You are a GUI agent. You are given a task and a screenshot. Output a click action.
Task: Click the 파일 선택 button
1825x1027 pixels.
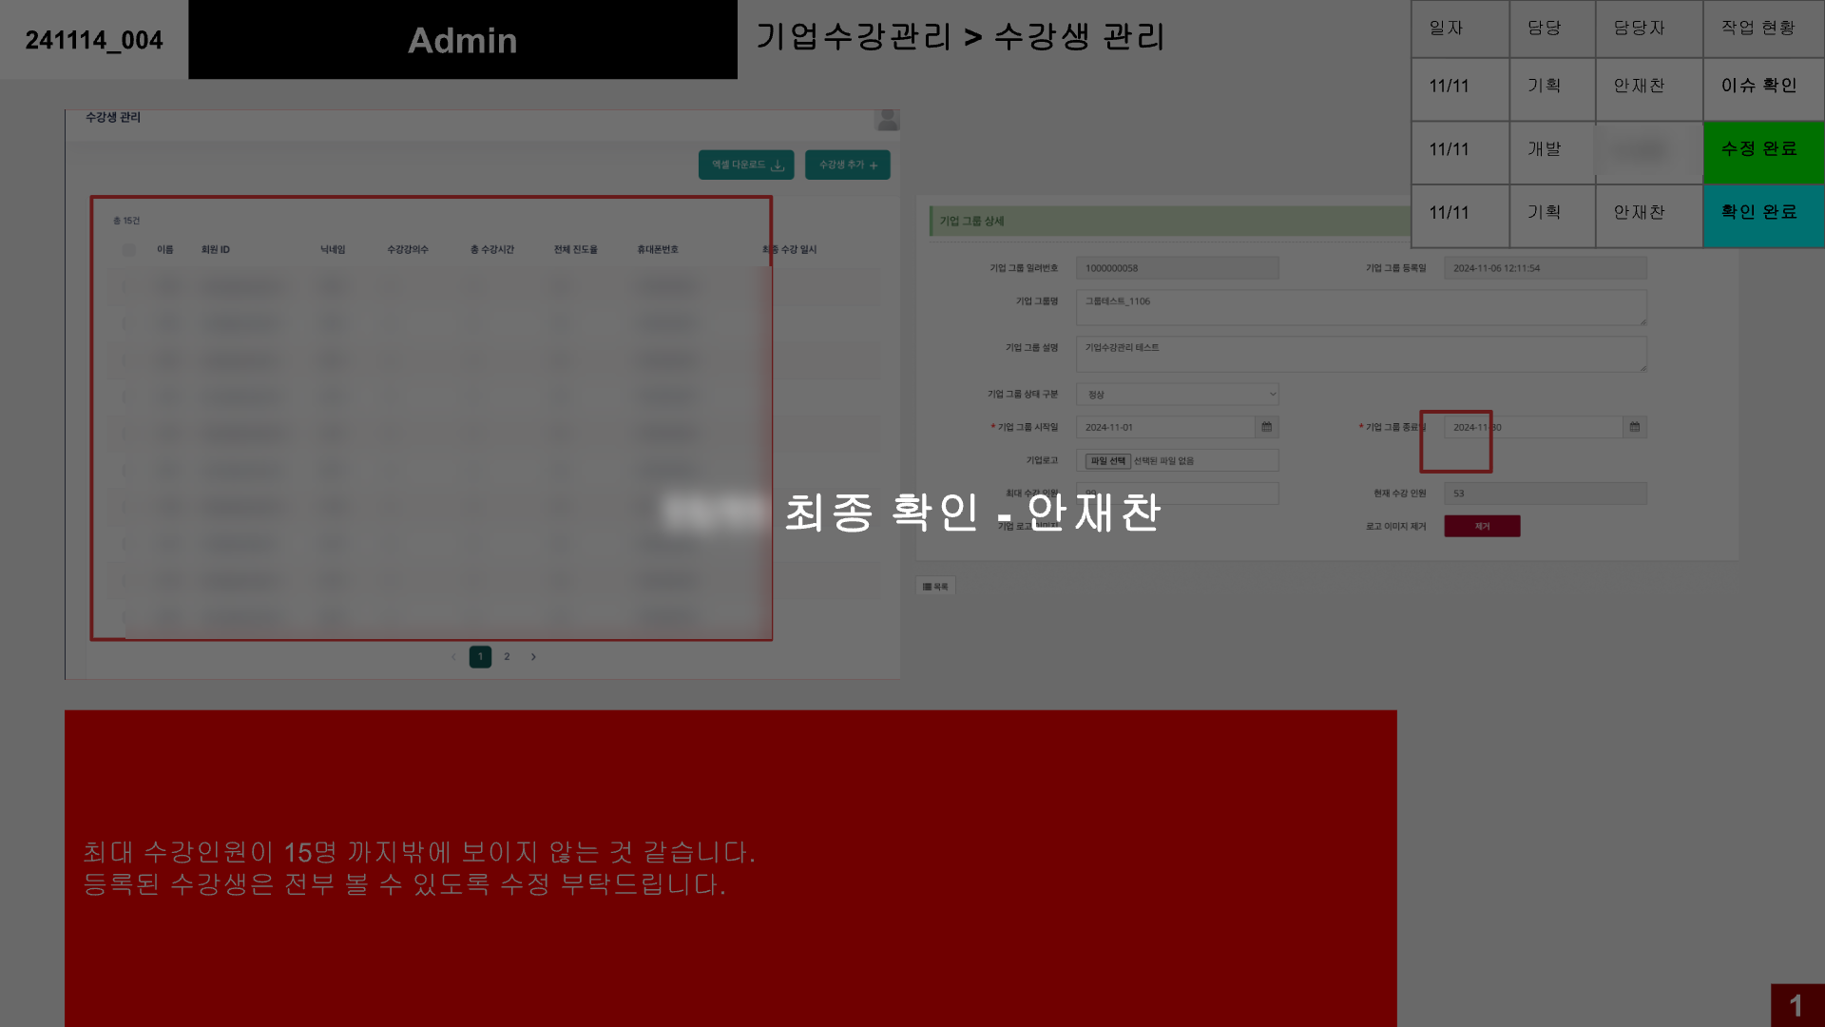pyautogui.click(x=1107, y=461)
